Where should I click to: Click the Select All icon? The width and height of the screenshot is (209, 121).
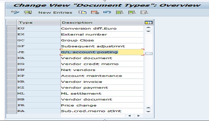(120, 12)
